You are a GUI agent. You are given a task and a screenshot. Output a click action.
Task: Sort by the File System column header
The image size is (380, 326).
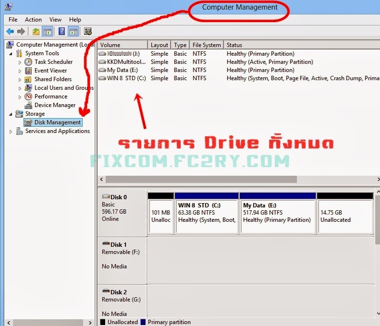207,45
